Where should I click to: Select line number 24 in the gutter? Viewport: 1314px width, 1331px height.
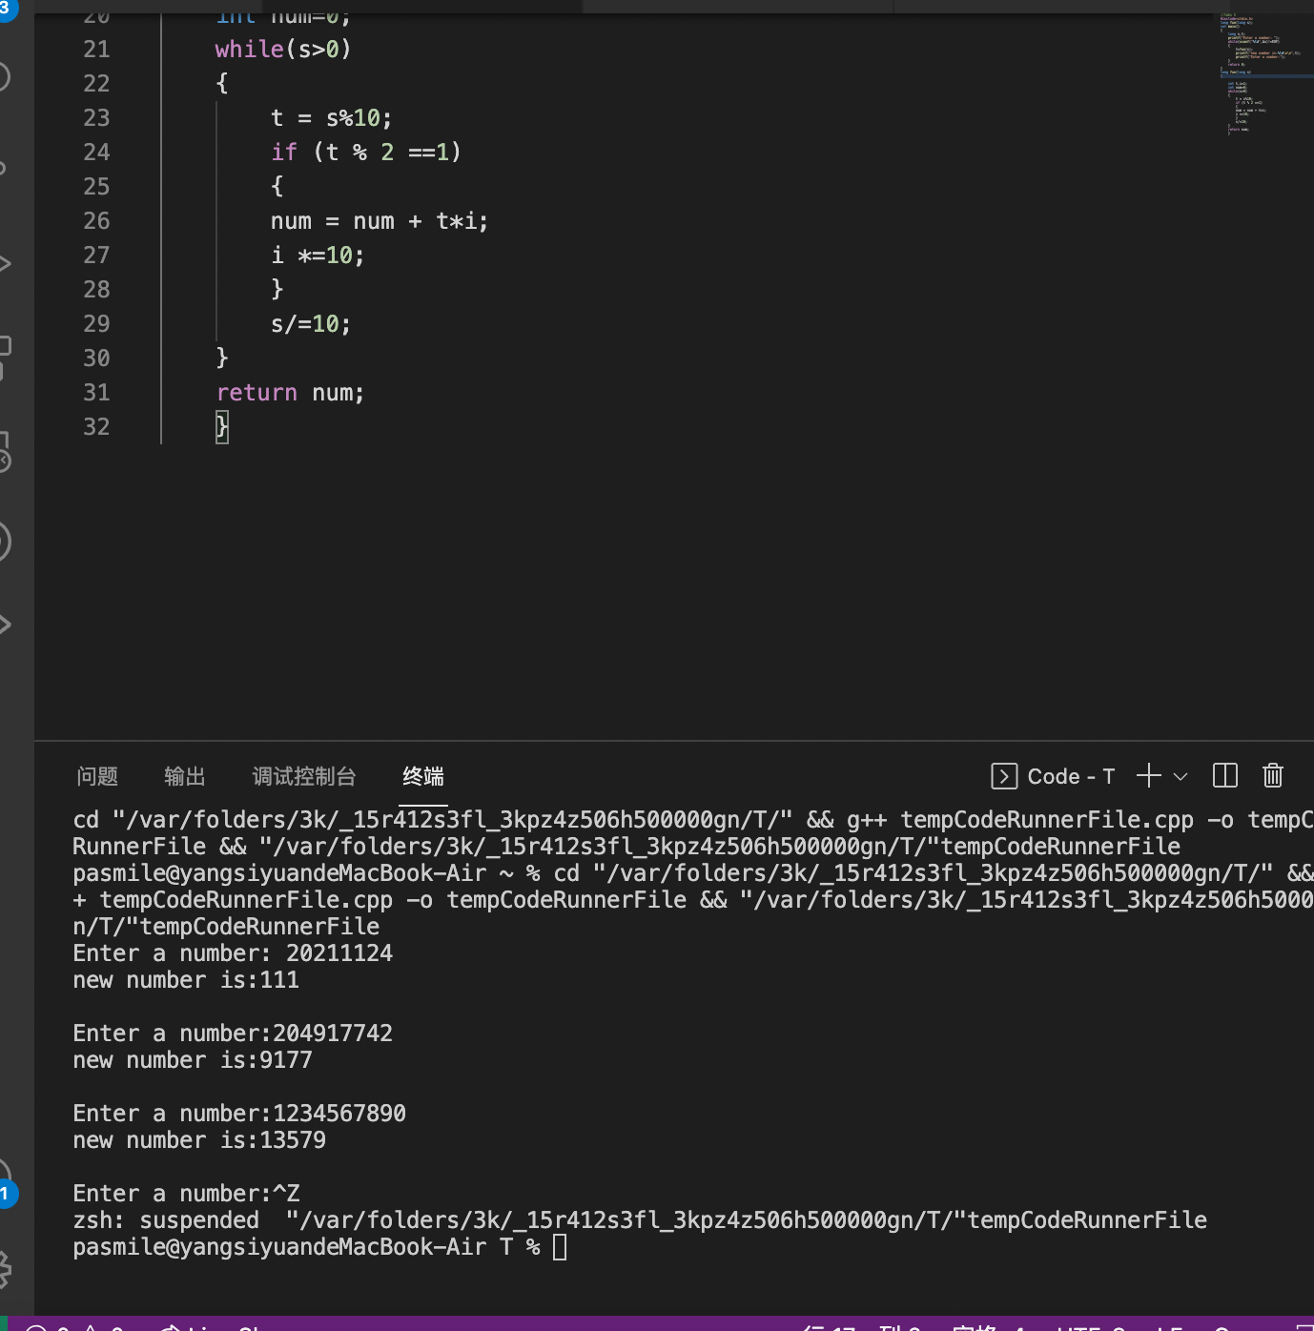[96, 153]
